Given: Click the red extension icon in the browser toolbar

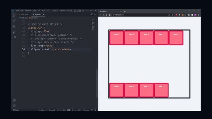Looking at the screenshot, I should pyautogui.click(x=176, y=15).
